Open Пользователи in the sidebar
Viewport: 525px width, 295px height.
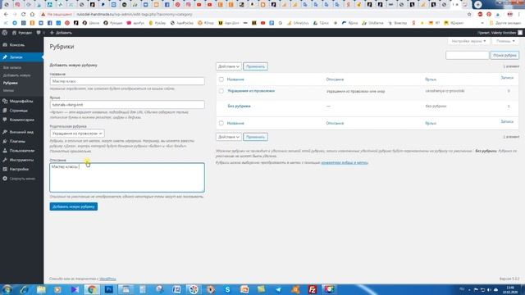pos(22,151)
